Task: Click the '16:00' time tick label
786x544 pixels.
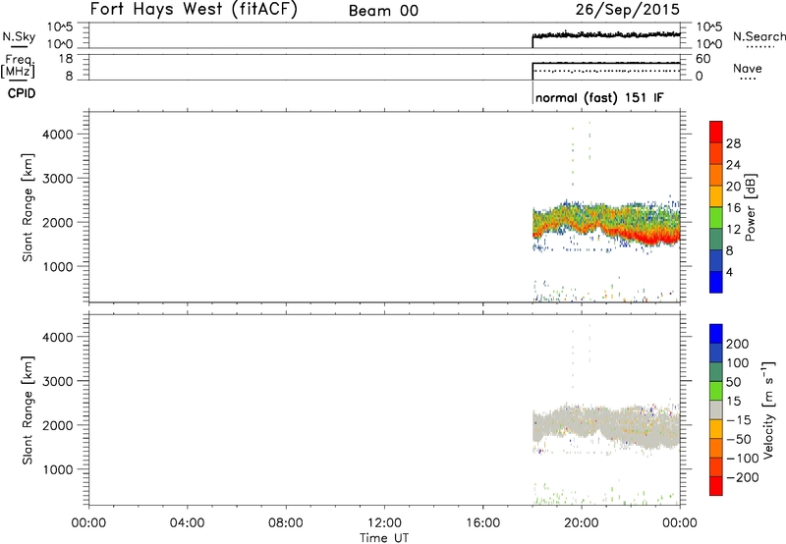Action: [x=482, y=523]
